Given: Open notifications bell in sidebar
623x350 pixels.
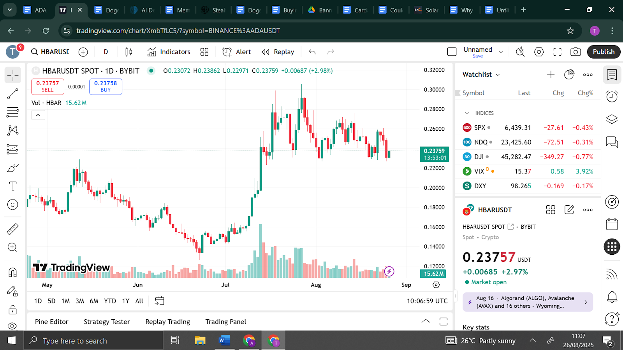Looking at the screenshot, I should 612,297.
